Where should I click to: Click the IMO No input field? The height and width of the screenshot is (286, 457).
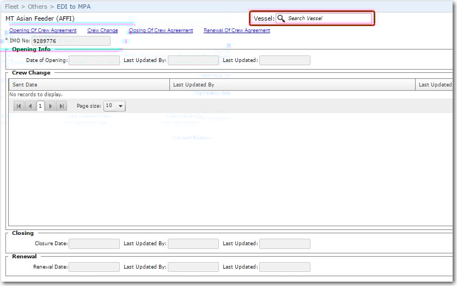tap(71, 41)
